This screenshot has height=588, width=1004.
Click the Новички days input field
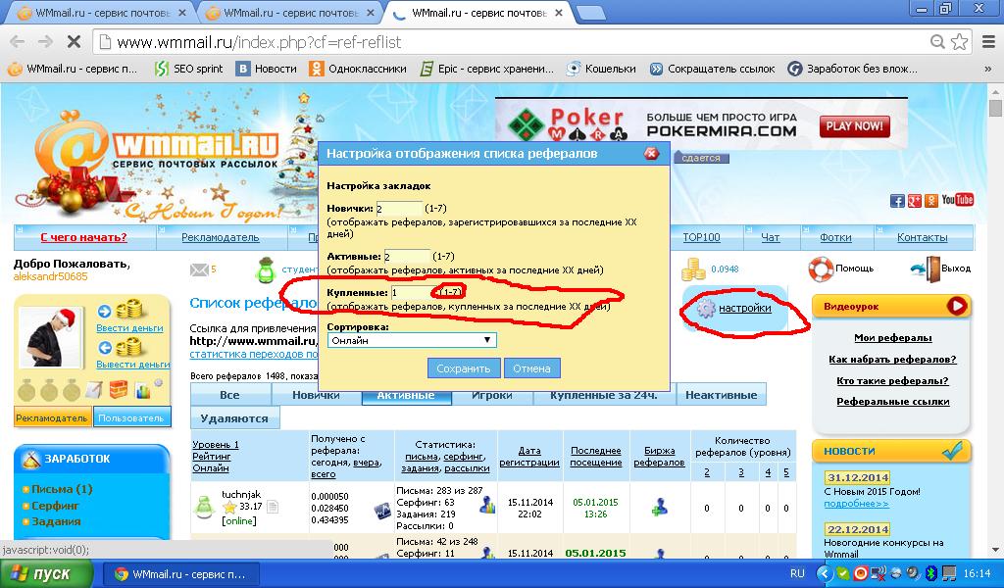(399, 209)
